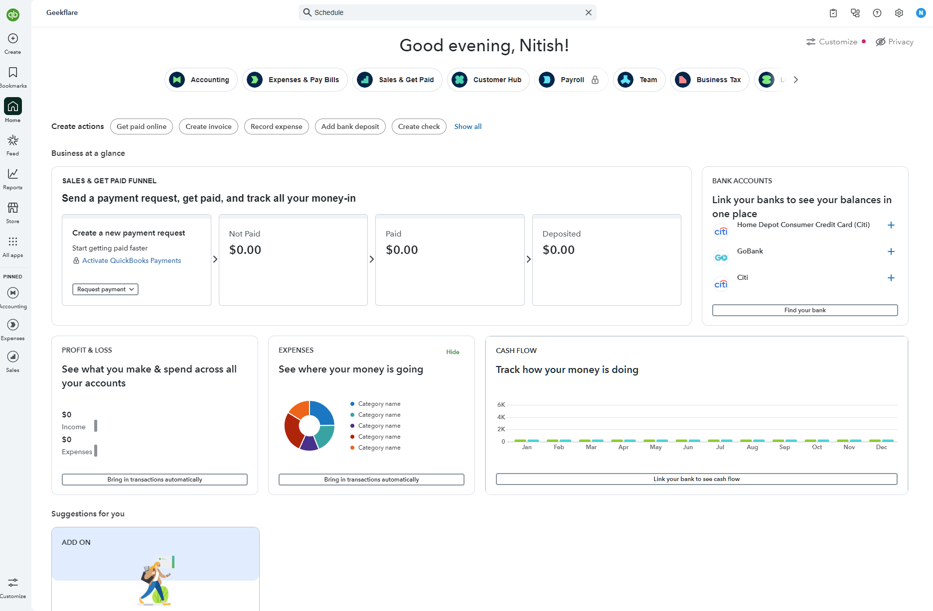Open the tasks clipboard icon
This screenshot has height=611, width=933.
833,13
